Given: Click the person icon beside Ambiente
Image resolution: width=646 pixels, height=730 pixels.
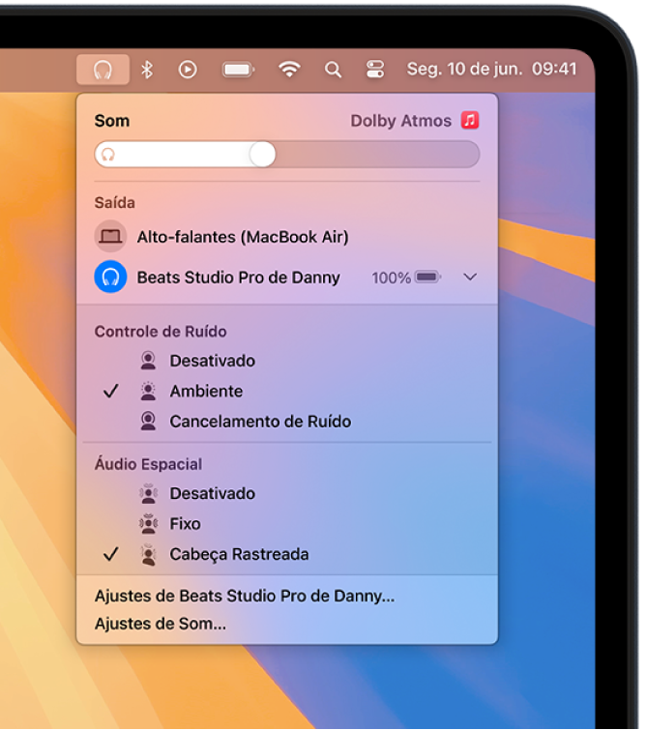Looking at the screenshot, I should pyautogui.click(x=148, y=391).
